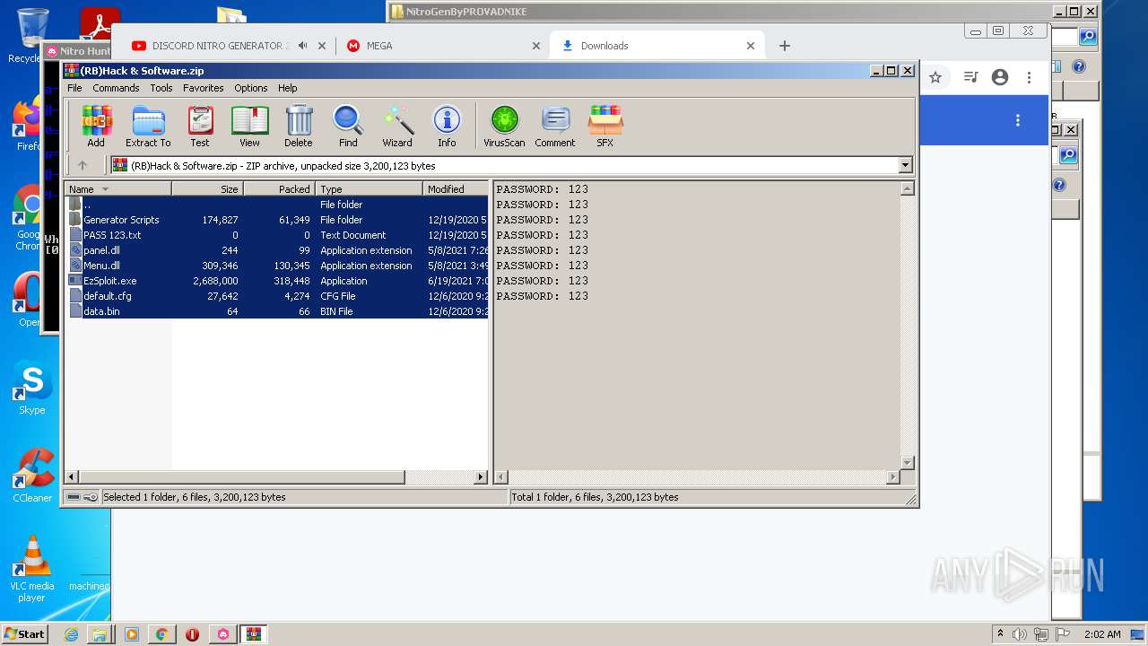1148x646 pixels.
Task: Switch to the DISCORD NITRO GENERATOR tab
Action: click(220, 46)
